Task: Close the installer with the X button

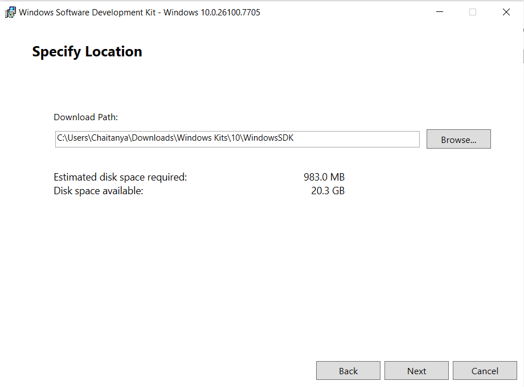Action: click(506, 11)
